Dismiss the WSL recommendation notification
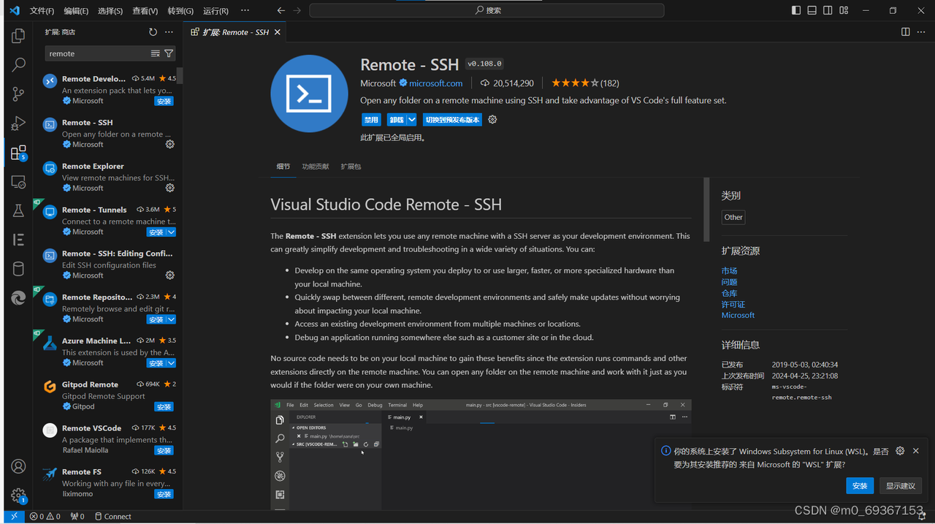The height and width of the screenshot is (524, 935). tap(915, 451)
